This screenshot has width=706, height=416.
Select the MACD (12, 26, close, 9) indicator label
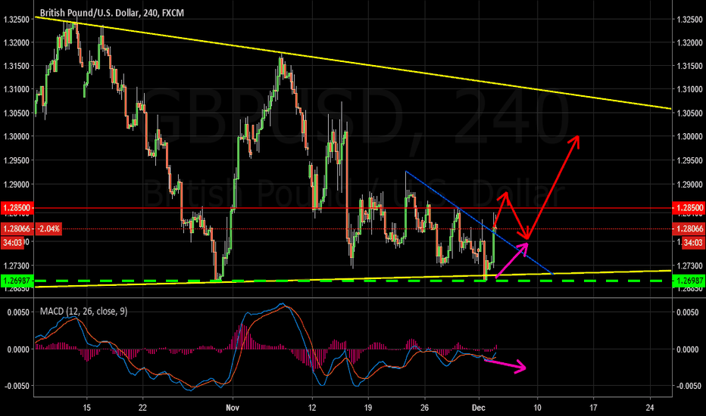tap(84, 311)
